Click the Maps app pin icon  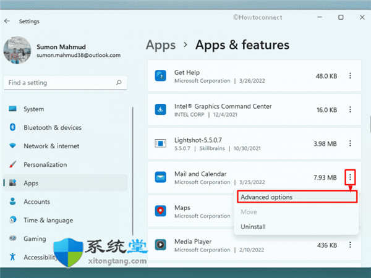(x=160, y=211)
